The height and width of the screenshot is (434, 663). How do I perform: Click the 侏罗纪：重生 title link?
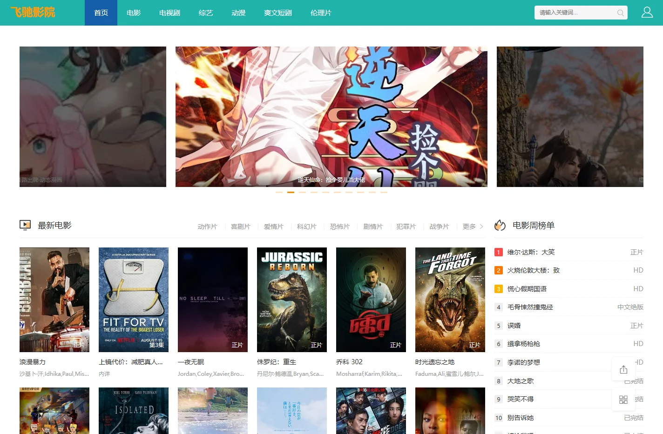(277, 362)
